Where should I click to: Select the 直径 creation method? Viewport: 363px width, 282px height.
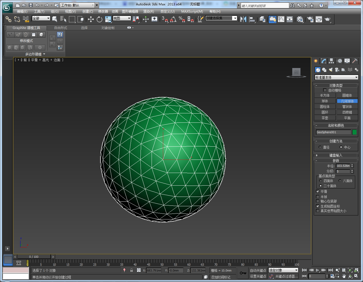pos(320,147)
